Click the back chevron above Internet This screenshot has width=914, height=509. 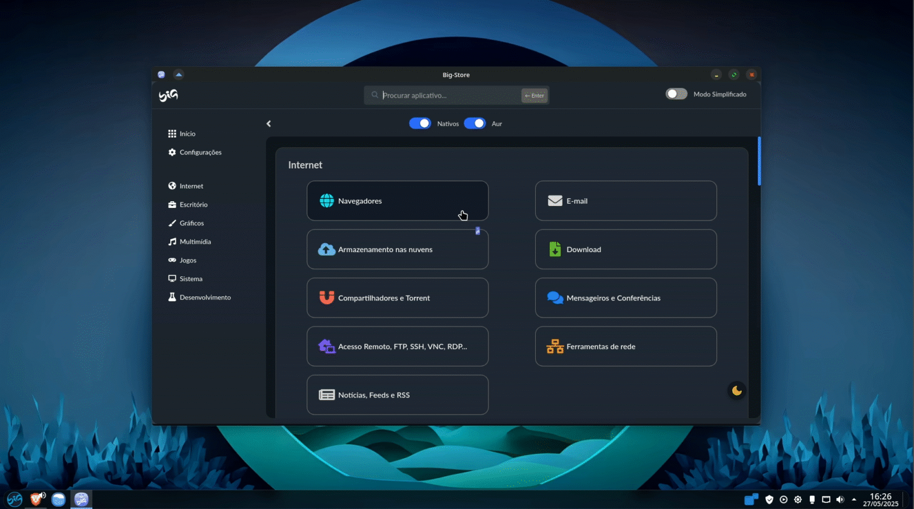click(x=269, y=123)
